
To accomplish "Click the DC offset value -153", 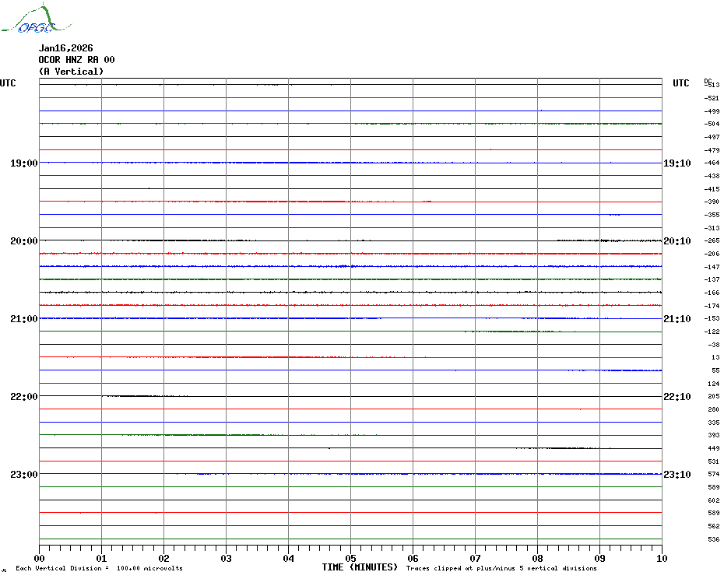I will coord(712,318).
